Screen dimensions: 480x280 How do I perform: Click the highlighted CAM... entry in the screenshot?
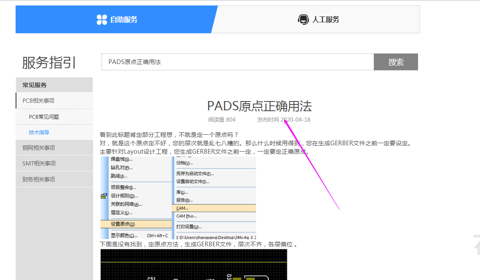pos(182,208)
